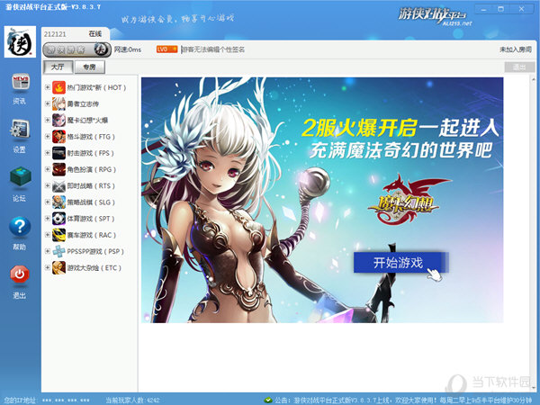The height and width of the screenshot is (405, 540).
Task: Open the 论坛 forum cube icon
Action: click(x=21, y=177)
